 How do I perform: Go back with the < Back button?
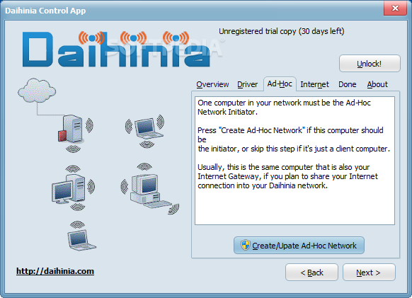[x=311, y=273]
